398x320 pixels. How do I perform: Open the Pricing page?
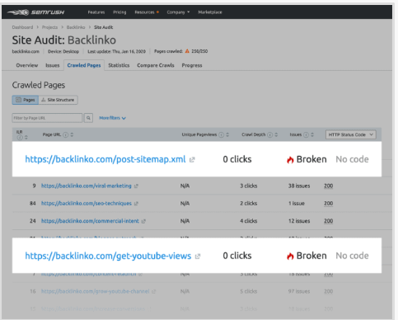pyautogui.click(x=119, y=12)
